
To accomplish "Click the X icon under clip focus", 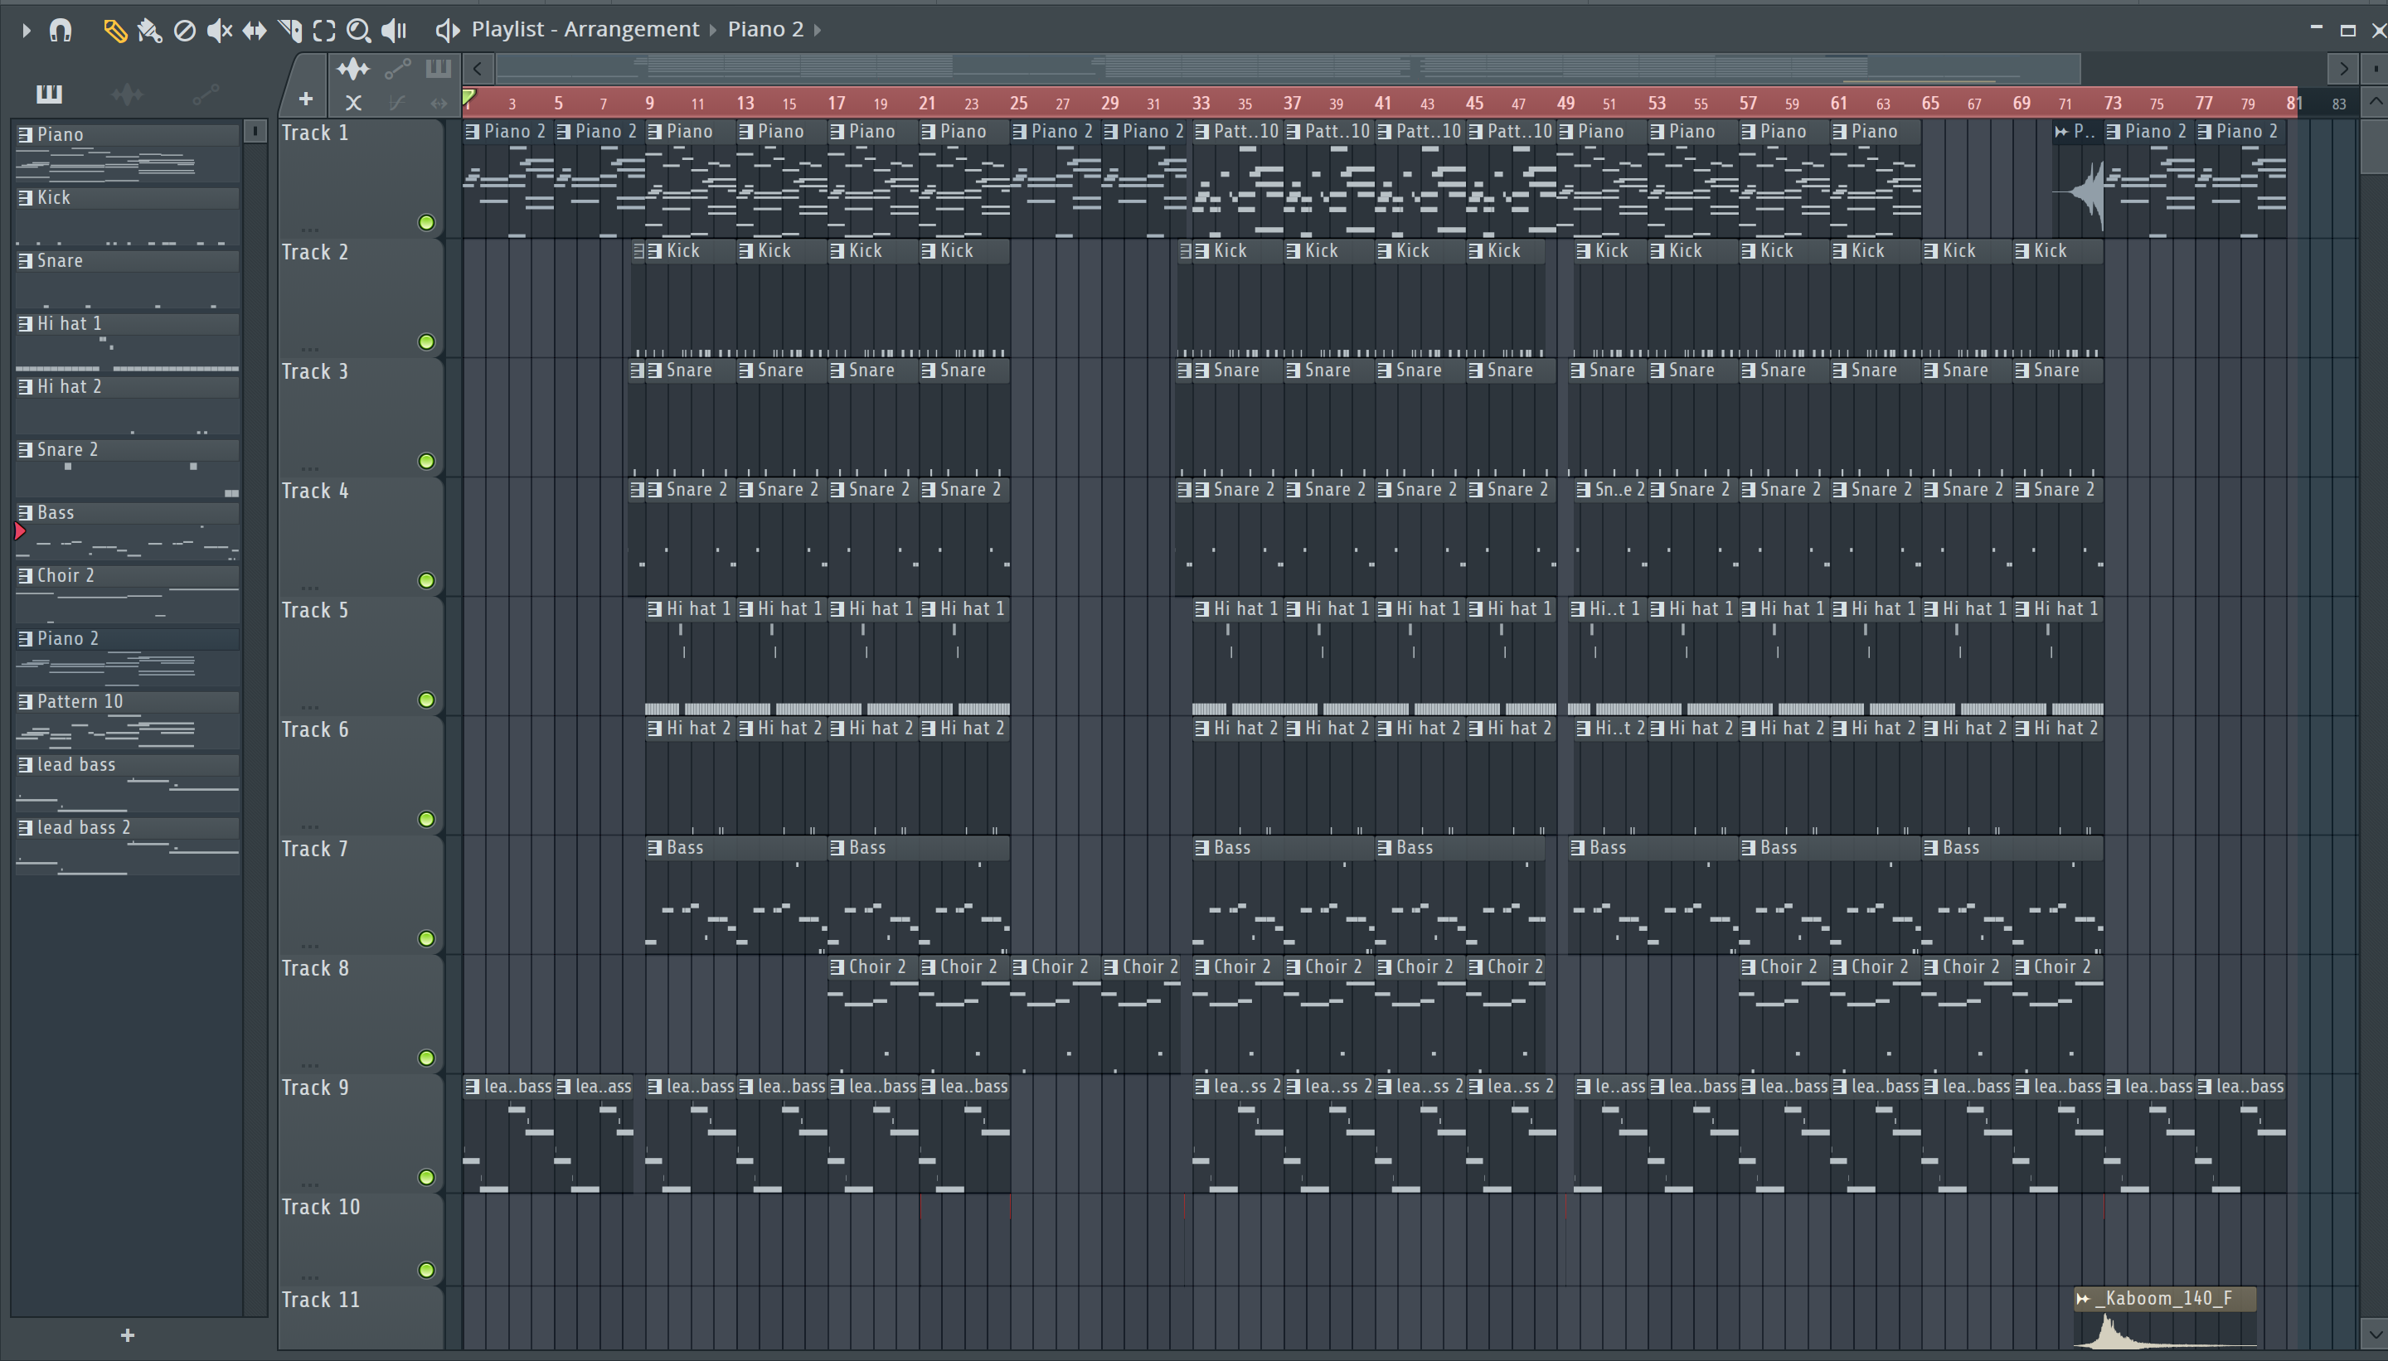I will click(x=353, y=103).
